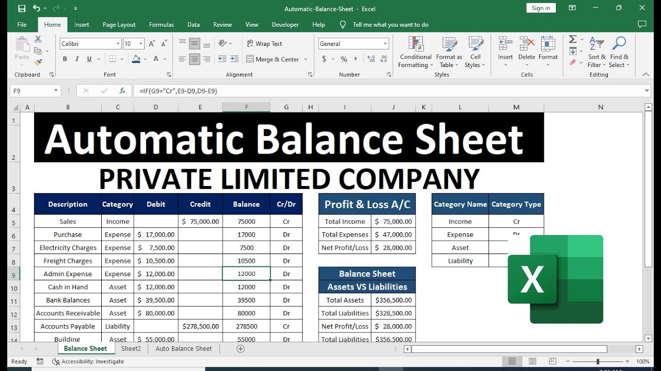The image size is (661, 371).
Task: Click the formula bar text
Action: tap(179, 91)
